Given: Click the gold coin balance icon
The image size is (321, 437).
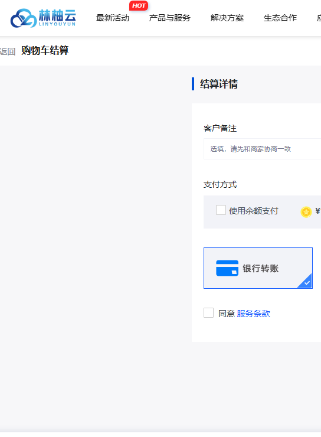Looking at the screenshot, I should tap(306, 212).
